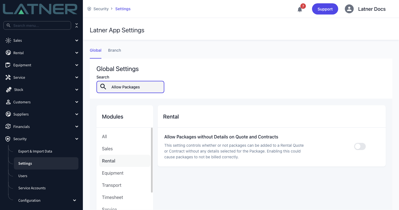Select Settings in the sidebar
Image resolution: width=399 pixels, height=210 pixels.
[x=46, y=163]
